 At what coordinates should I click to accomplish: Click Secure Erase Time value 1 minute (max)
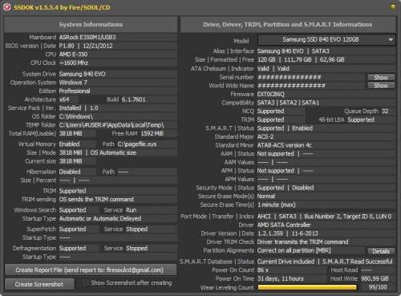(276, 205)
